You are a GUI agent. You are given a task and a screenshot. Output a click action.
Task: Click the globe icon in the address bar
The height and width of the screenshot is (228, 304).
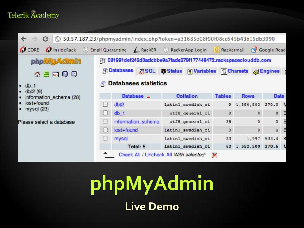(58, 39)
